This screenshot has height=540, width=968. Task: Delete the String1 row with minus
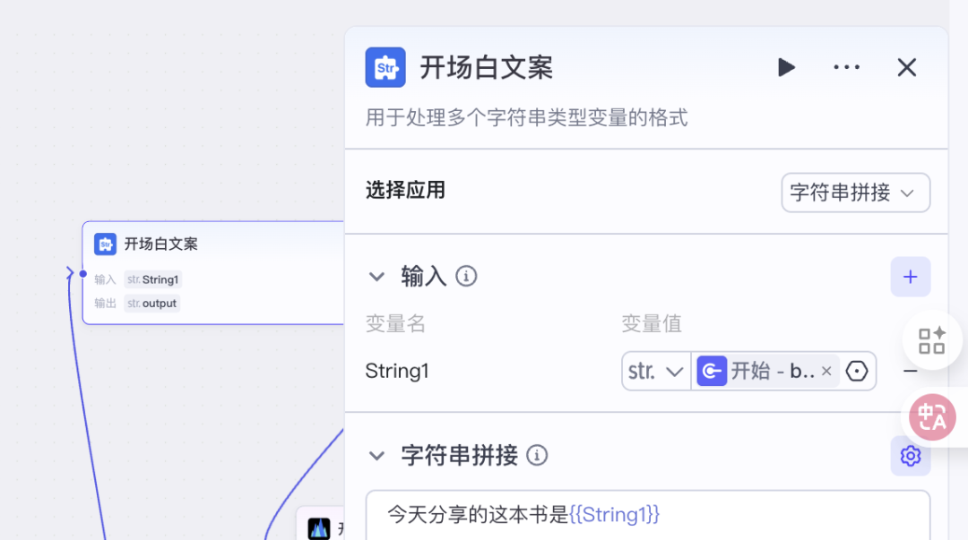[910, 371]
